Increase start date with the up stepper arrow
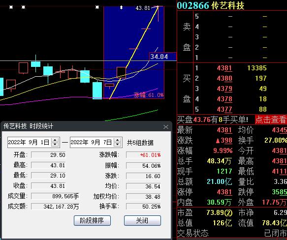This screenshot has width=287, height=240. coord(55,140)
